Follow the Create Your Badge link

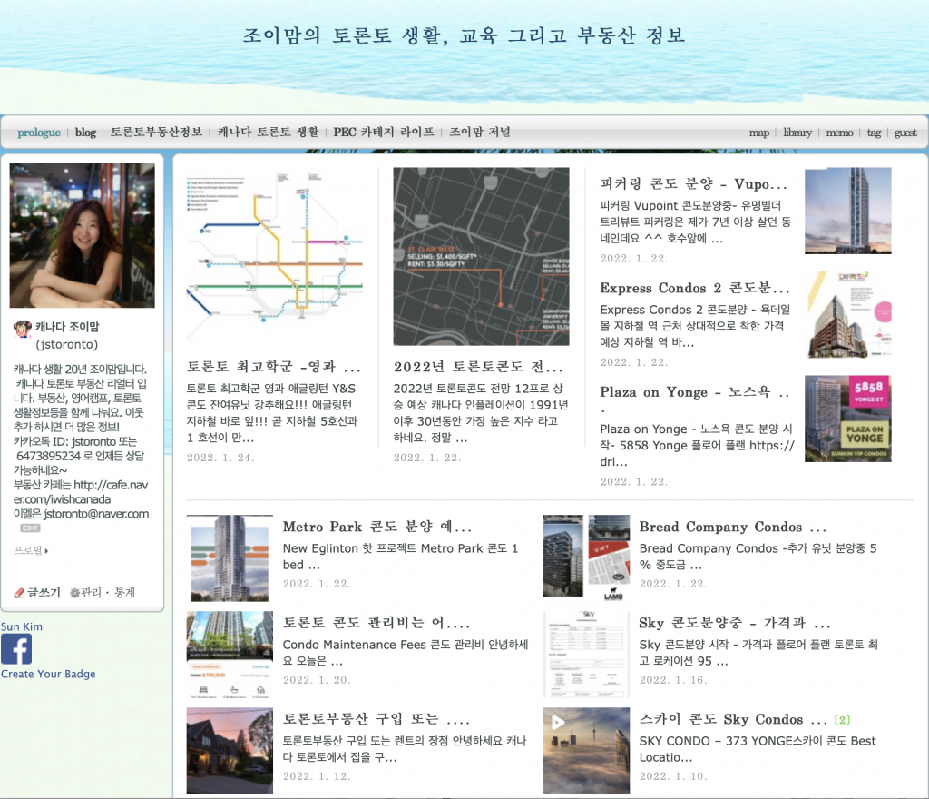pyautogui.click(x=48, y=674)
